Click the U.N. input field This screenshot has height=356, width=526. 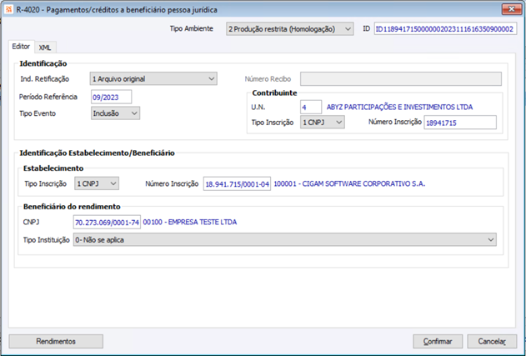[311, 107]
